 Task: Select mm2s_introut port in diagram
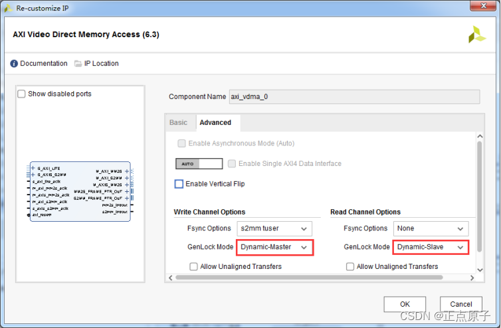point(115,205)
